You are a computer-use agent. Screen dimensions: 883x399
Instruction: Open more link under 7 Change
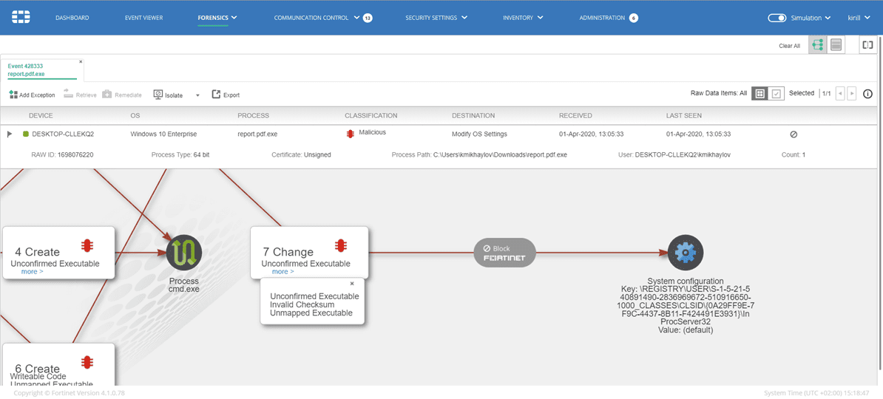(283, 272)
